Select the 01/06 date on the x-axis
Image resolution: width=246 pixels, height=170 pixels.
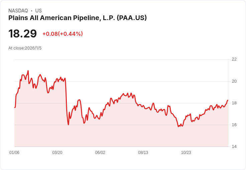pos(14,153)
